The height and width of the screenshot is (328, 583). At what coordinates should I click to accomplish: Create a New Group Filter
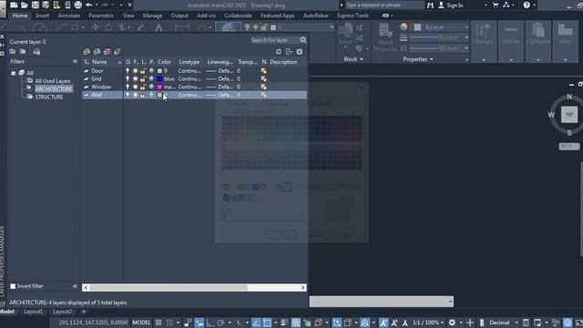(23, 52)
